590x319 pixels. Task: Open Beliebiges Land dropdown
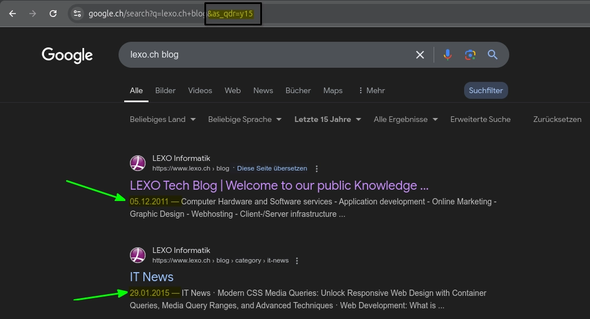(x=163, y=119)
